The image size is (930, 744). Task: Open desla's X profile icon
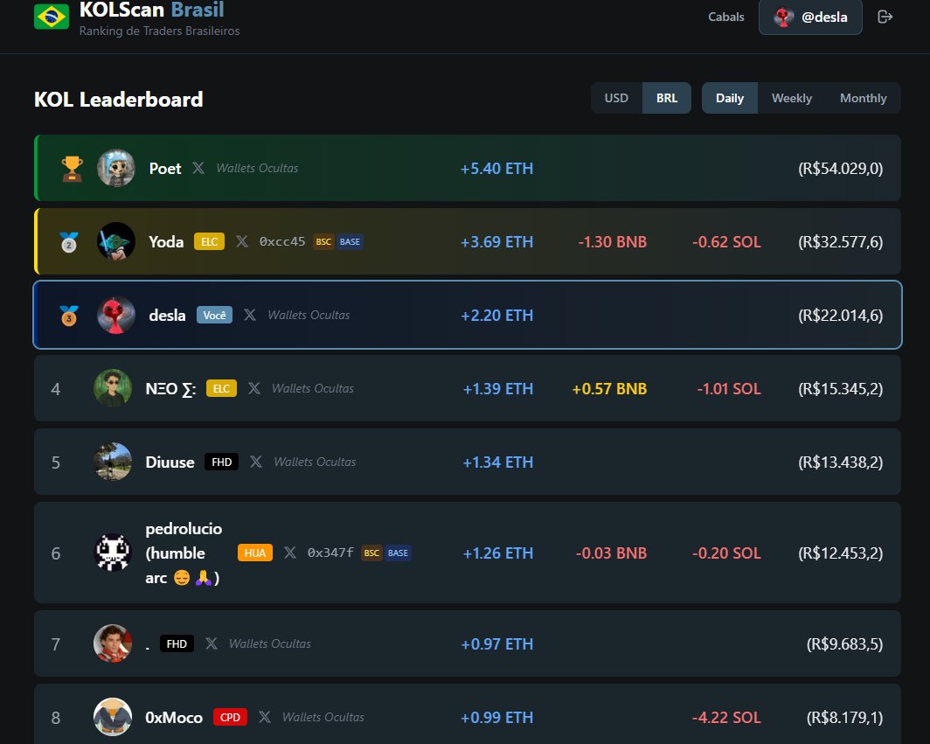(x=250, y=315)
